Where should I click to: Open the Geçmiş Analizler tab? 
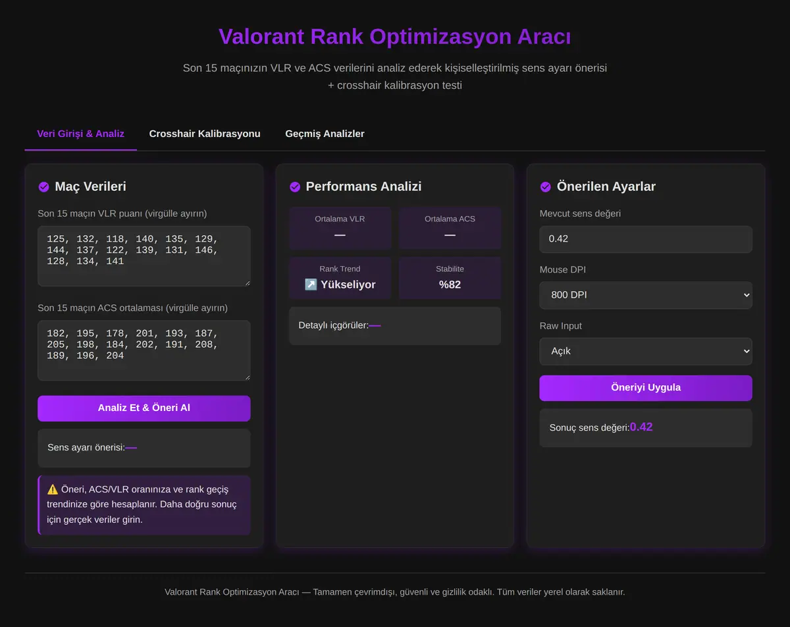coord(325,134)
